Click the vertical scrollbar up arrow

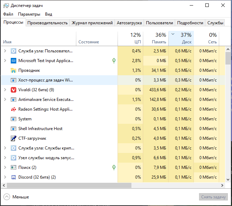(228, 49)
